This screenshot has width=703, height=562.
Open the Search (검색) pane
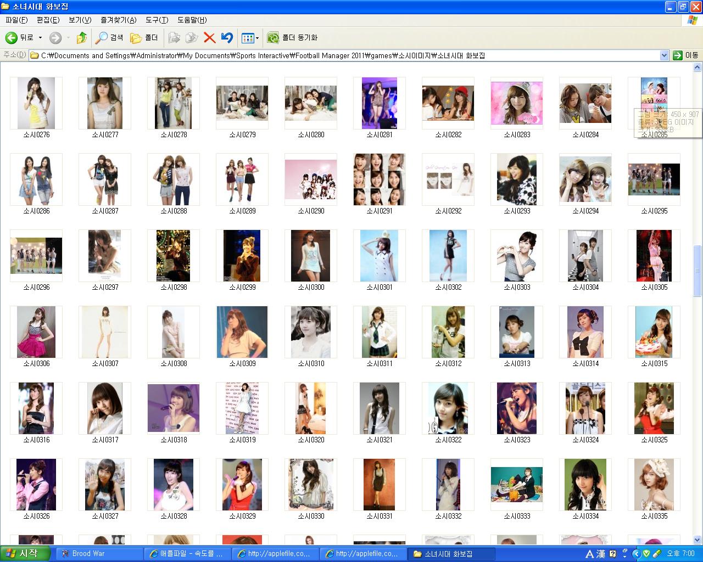pyautogui.click(x=109, y=37)
